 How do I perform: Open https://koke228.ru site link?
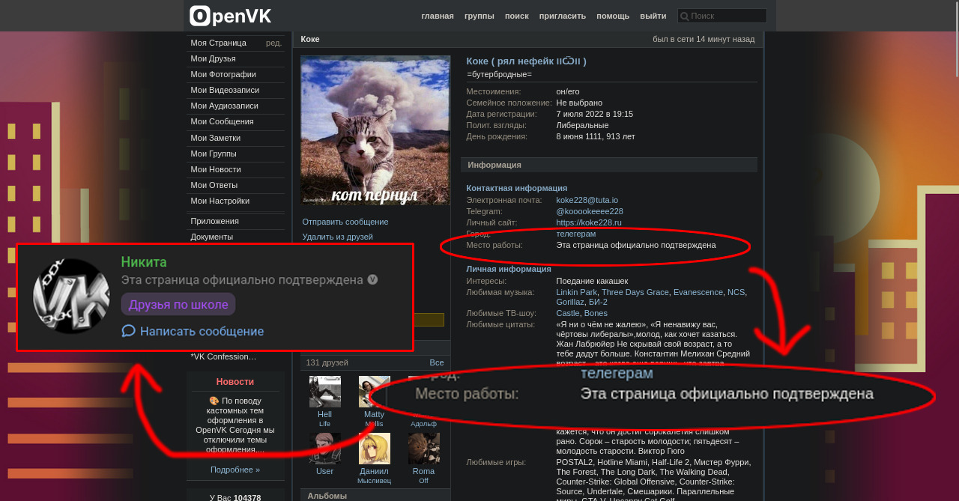[589, 222]
